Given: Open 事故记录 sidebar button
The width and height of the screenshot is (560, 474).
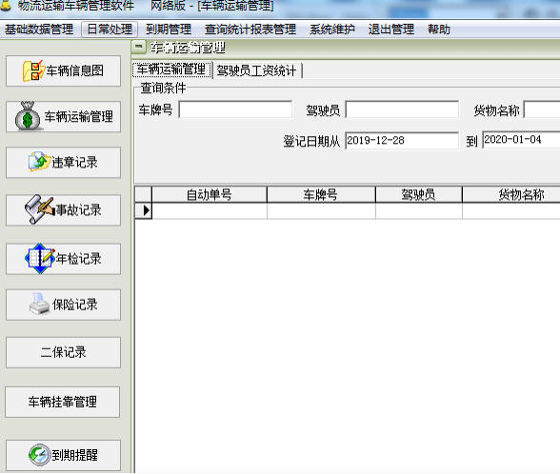Looking at the screenshot, I should 63,209.
